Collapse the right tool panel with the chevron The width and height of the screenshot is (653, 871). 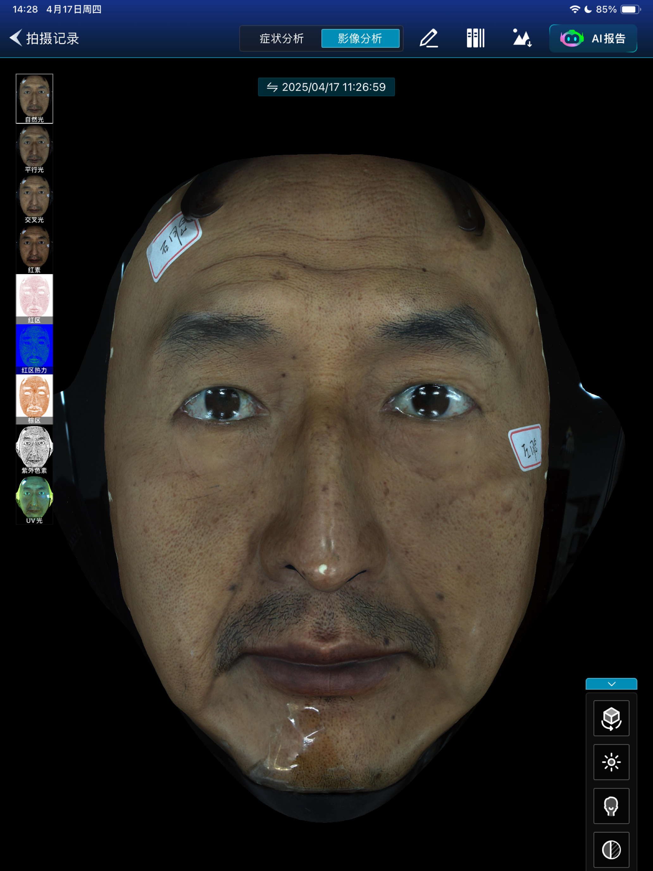tap(611, 684)
